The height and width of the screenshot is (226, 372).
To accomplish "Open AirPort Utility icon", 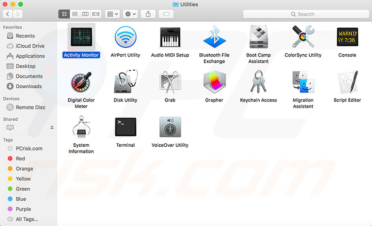I will (126, 37).
